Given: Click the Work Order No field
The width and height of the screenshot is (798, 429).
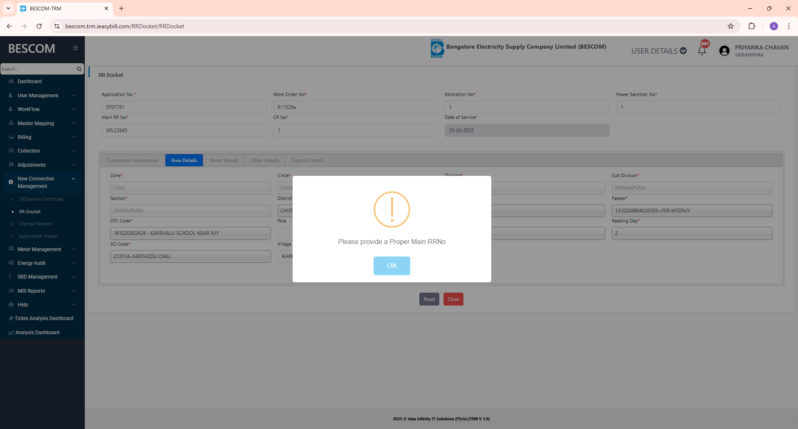Looking at the screenshot, I should 355,107.
